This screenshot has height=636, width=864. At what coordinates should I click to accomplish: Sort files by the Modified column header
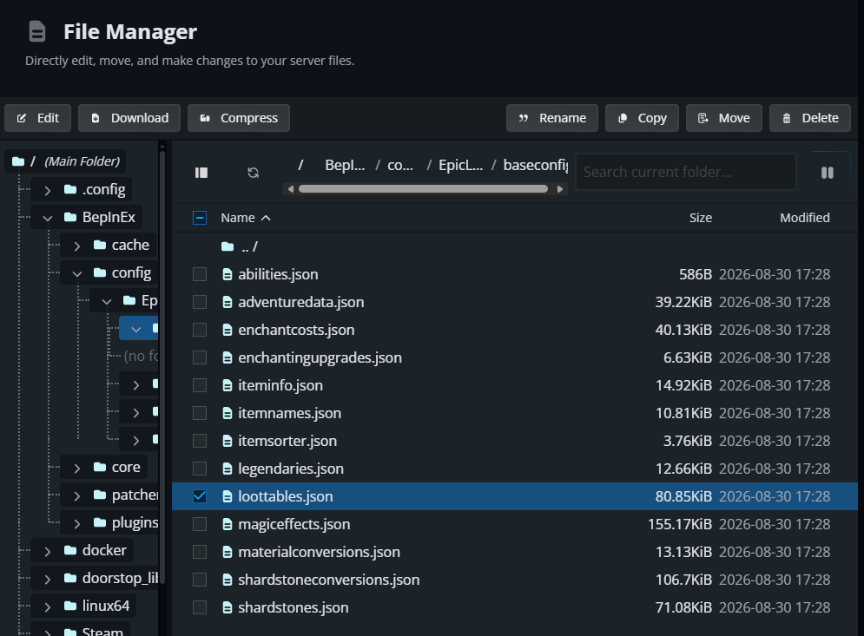(804, 218)
